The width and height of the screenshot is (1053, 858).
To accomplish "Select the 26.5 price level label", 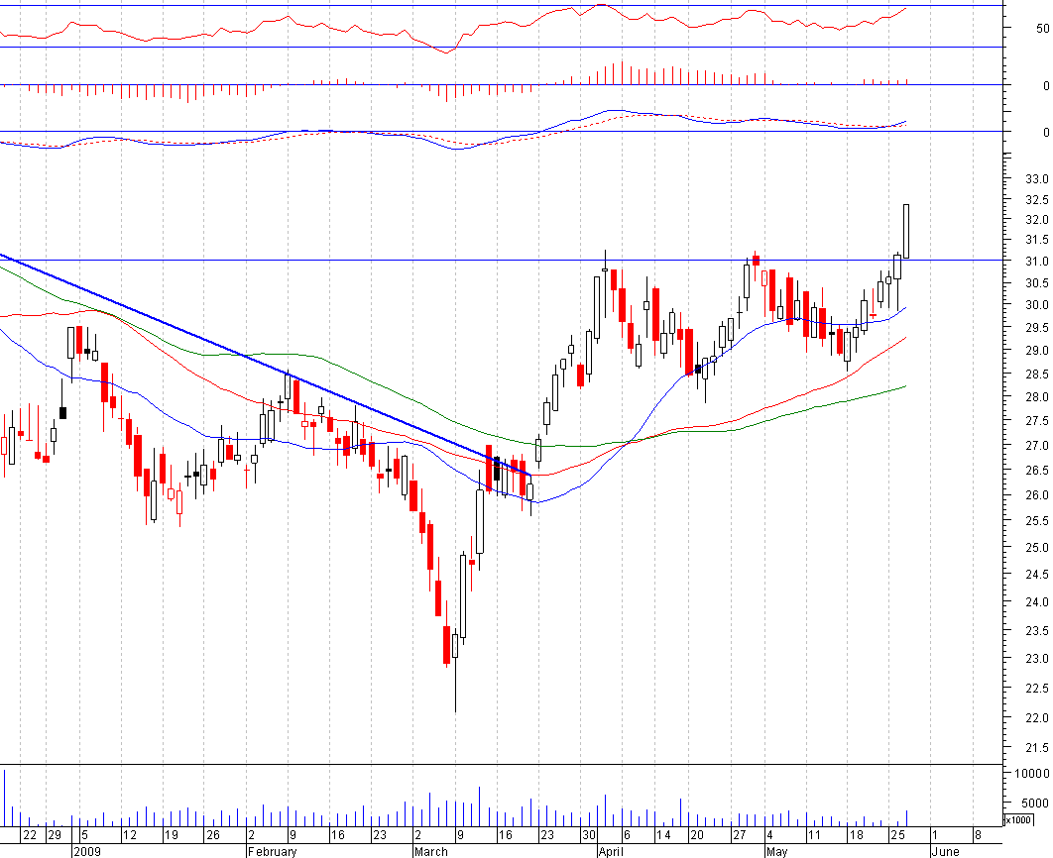I will click(x=1036, y=471).
